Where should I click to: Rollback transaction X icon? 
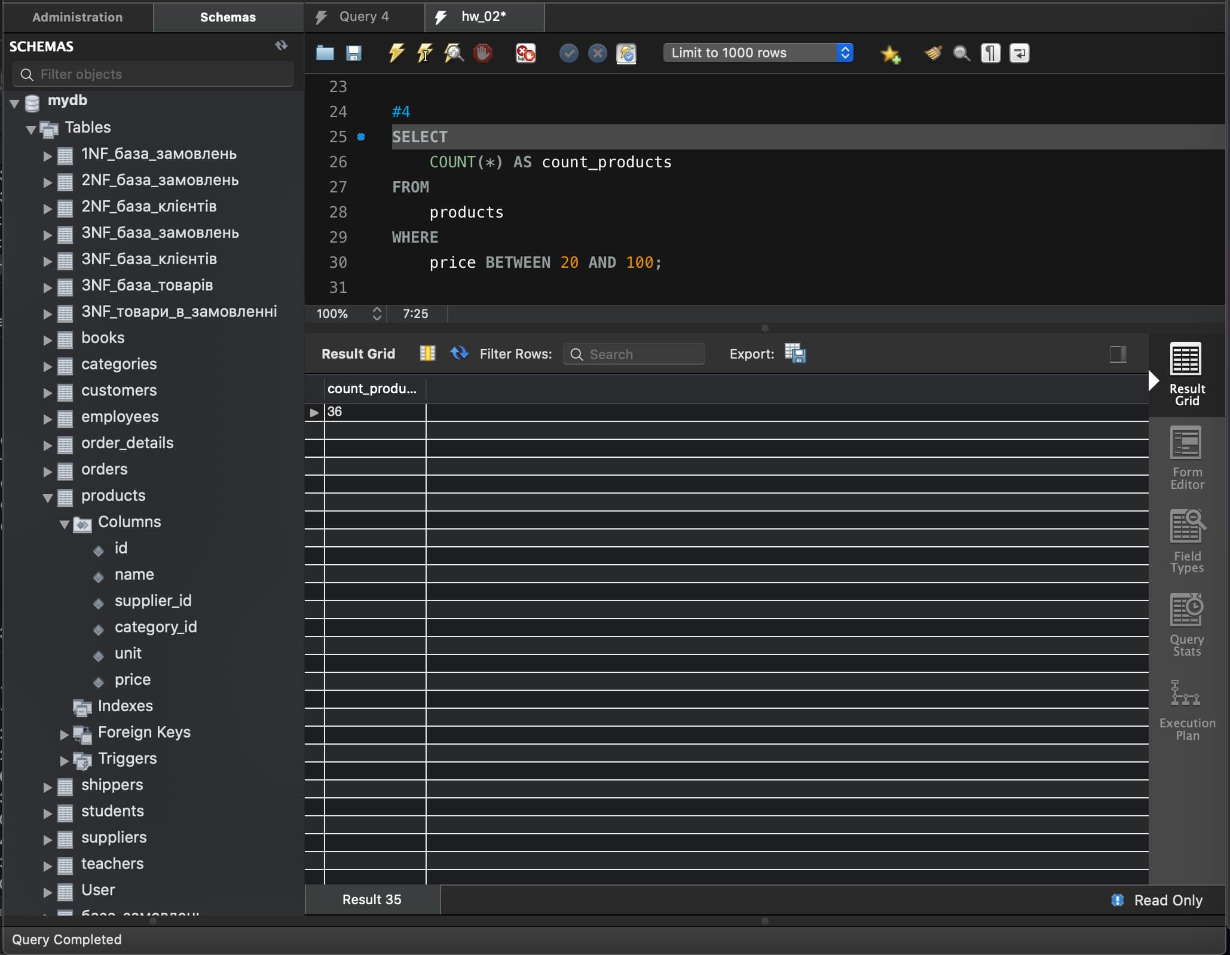point(597,53)
